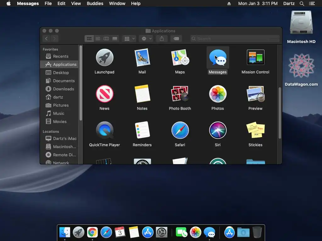
Task: Open the News app icon
Action: (x=104, y=94)
